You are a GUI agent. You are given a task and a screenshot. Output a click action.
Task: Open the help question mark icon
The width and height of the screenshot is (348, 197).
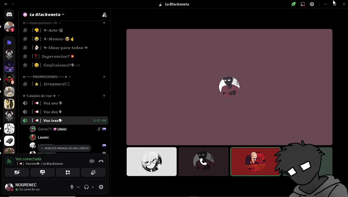tap(312, 4)
